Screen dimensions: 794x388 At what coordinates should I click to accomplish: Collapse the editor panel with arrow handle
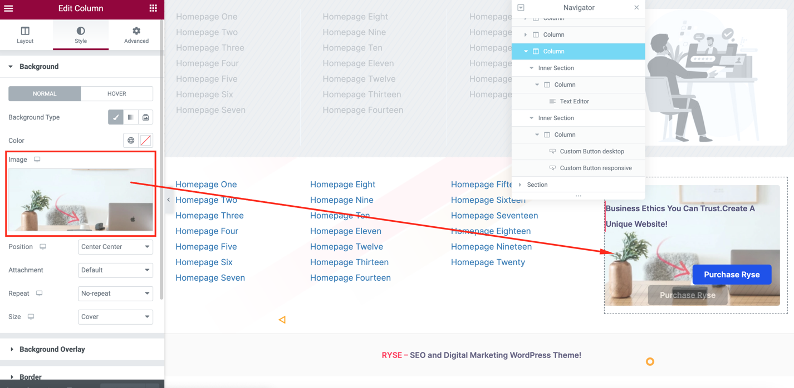click(168, 200)
